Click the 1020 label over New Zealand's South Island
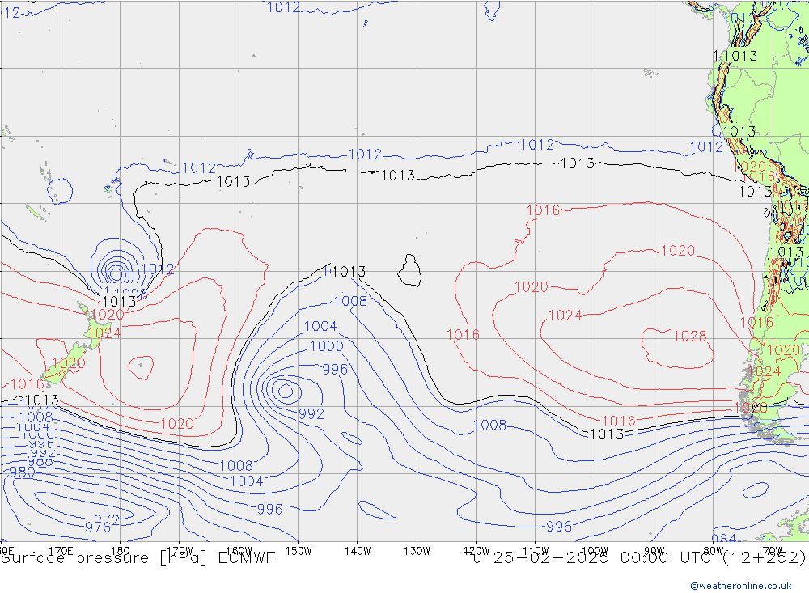809x593 pixels. 68,362
